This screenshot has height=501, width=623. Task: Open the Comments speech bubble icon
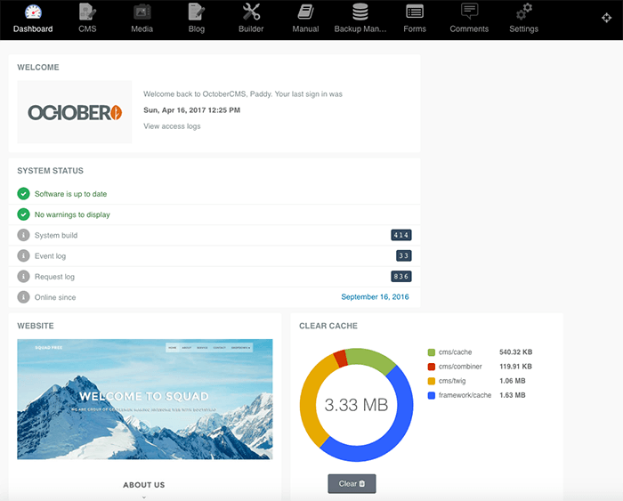click(469, 12)
